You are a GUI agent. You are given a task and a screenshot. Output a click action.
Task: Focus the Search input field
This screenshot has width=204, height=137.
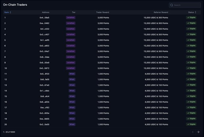(x=185, y=5)
